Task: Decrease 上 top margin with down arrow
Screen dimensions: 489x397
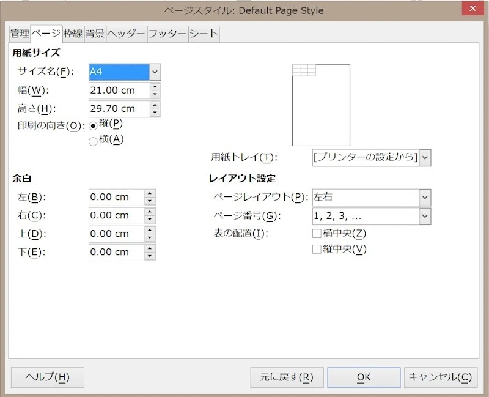Action: (x=150, y=238)
